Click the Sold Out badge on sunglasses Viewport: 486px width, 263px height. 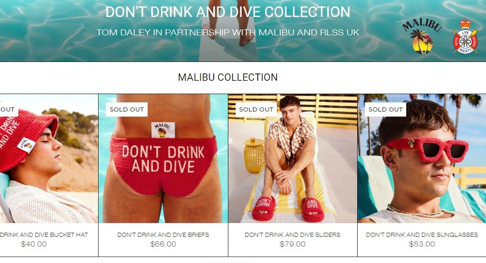386,110
